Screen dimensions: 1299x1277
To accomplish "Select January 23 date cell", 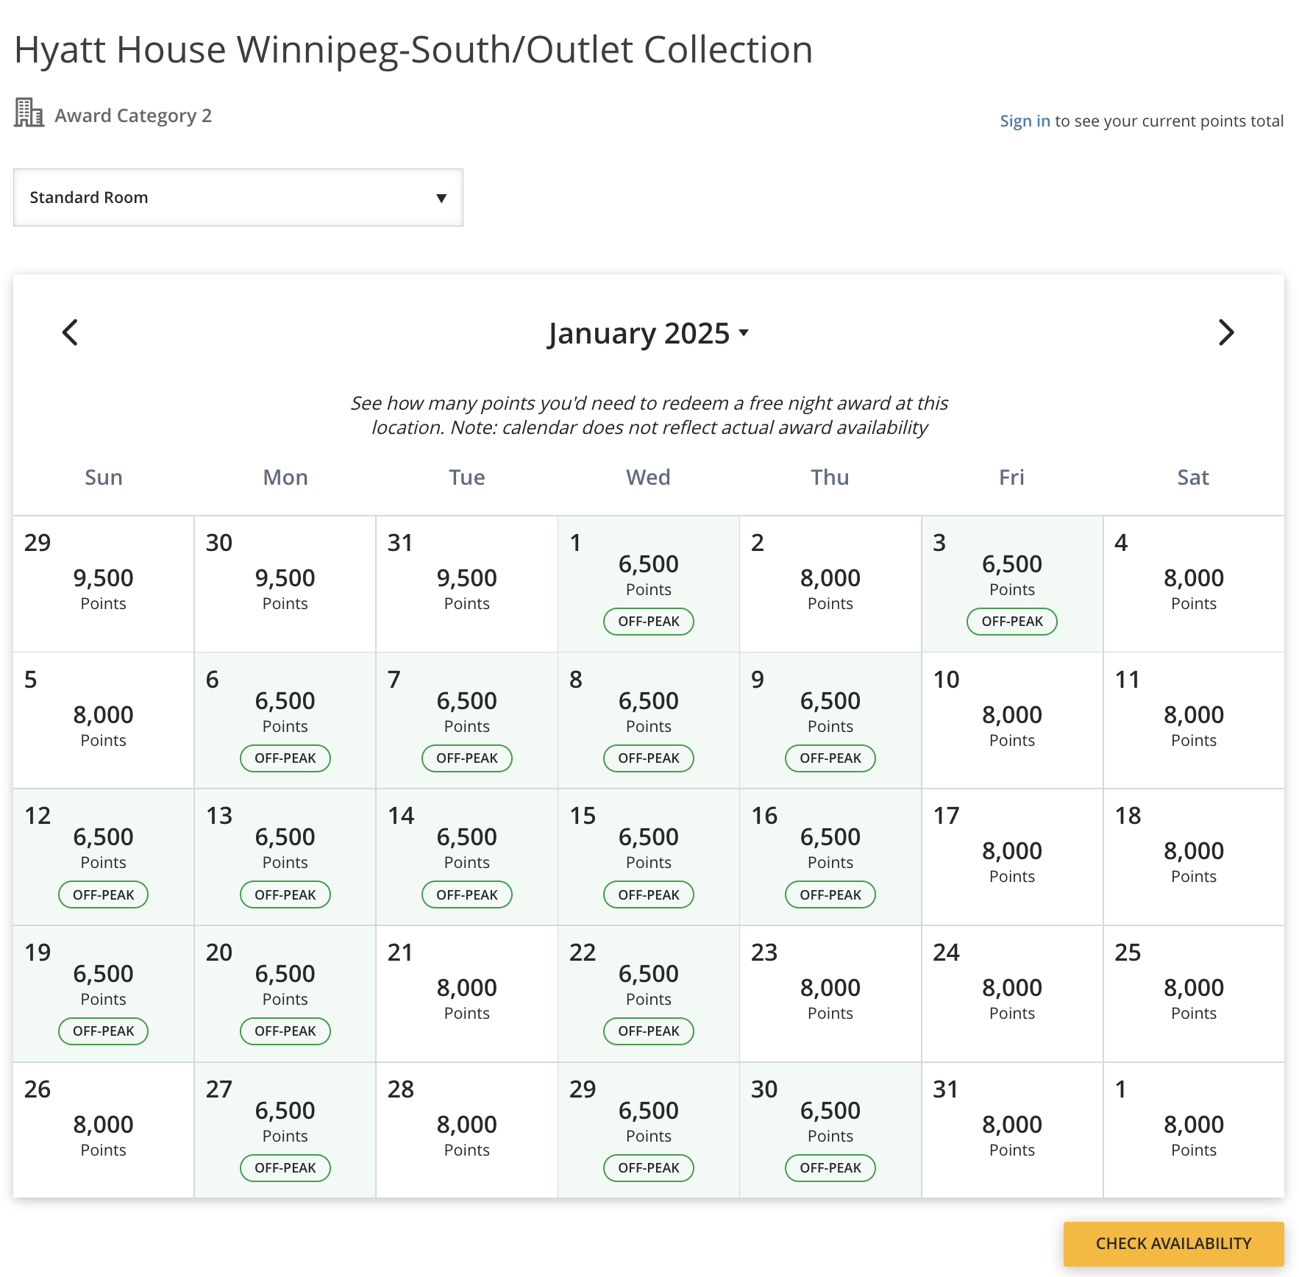I will 830,994.
